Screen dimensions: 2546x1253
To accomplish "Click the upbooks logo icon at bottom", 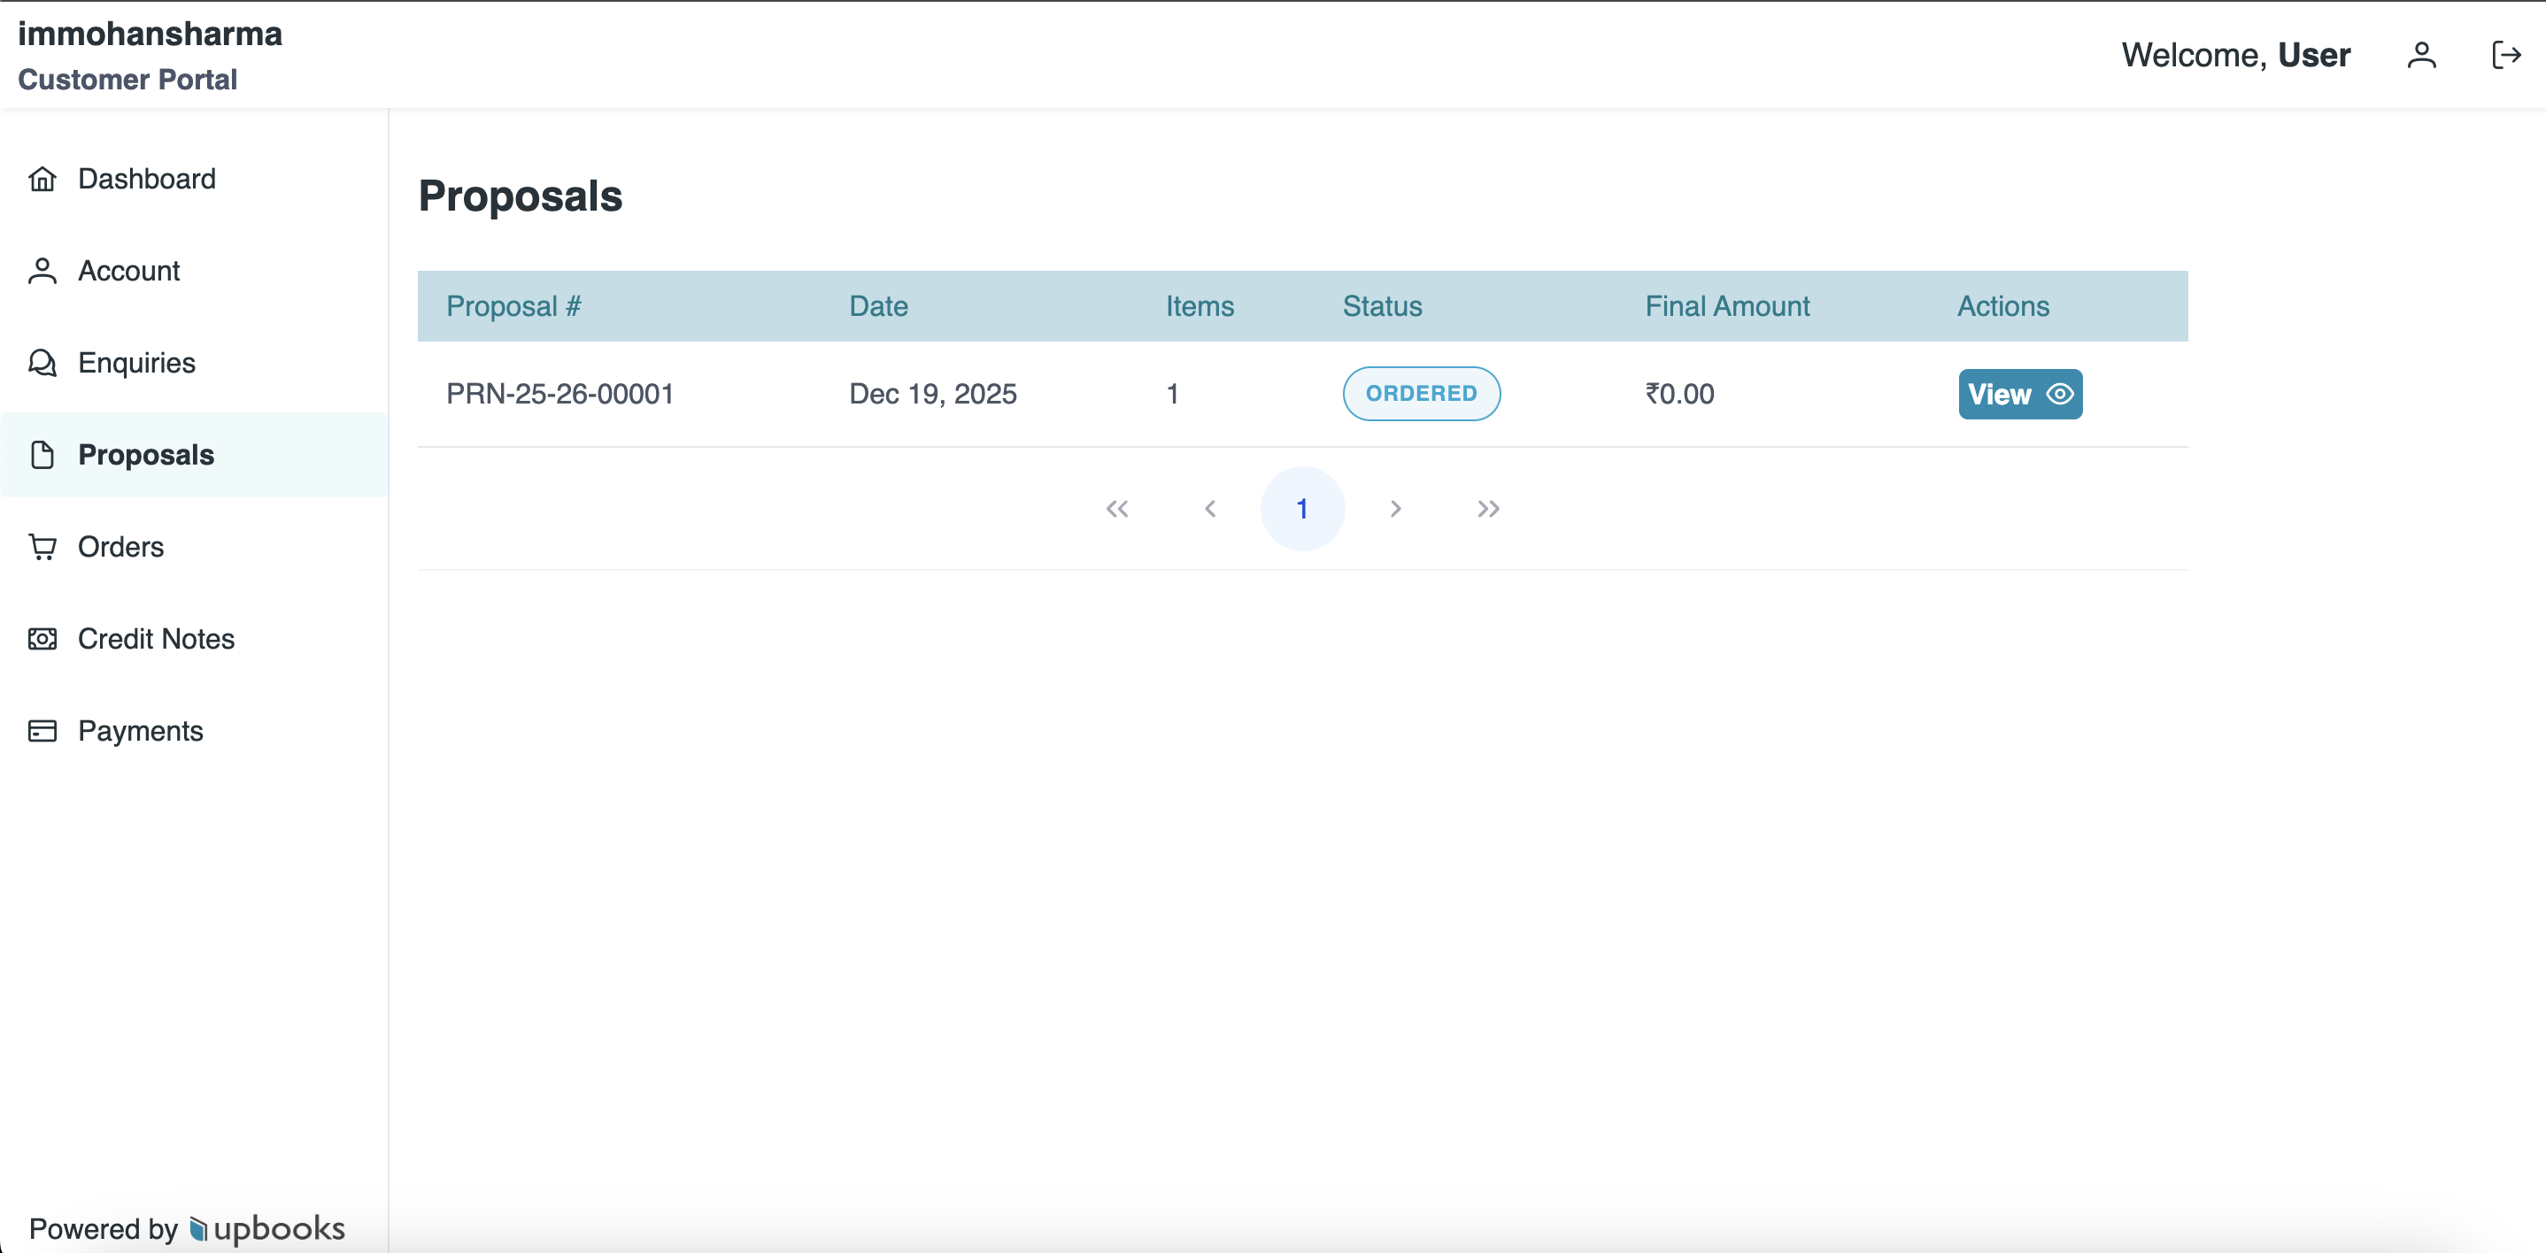I will 197,1228.
